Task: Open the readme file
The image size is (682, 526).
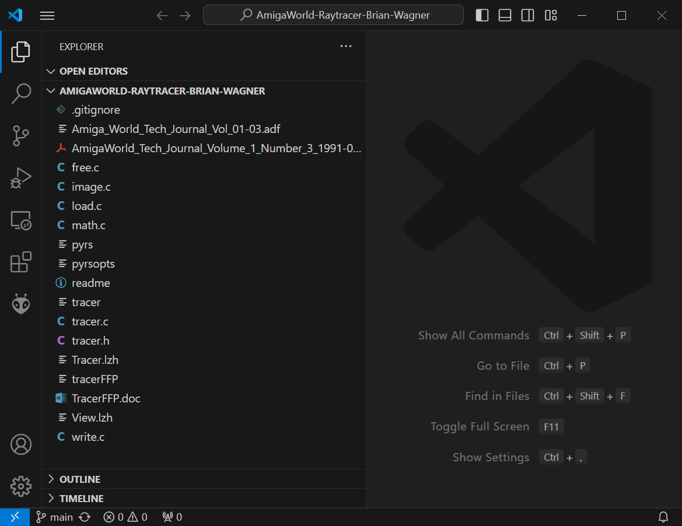Action: (x=204, y=283)
